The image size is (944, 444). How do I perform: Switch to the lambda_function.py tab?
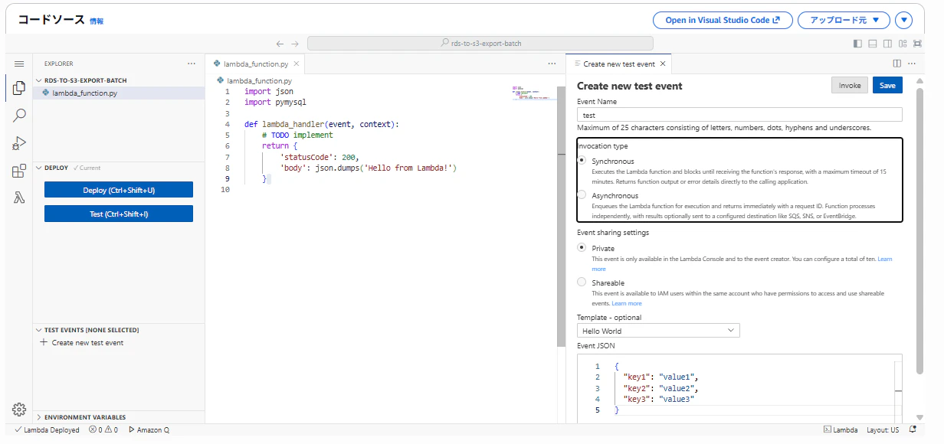tap(256, 64)
